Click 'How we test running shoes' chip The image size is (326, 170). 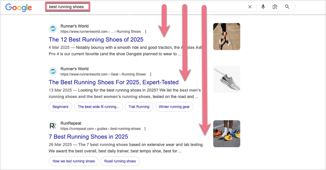click(x=73, y=161)
